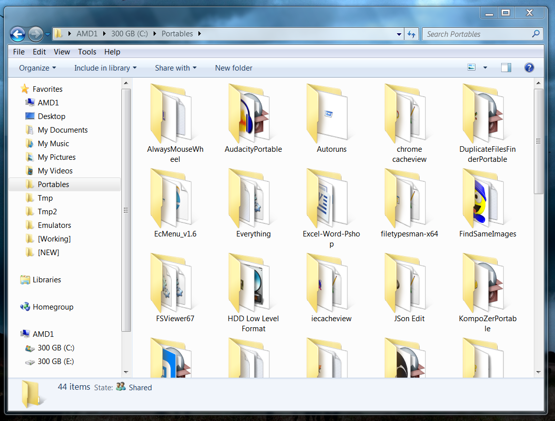
Task: Open the HDD Low Level Format folder
Action: [x=253, y=284]
